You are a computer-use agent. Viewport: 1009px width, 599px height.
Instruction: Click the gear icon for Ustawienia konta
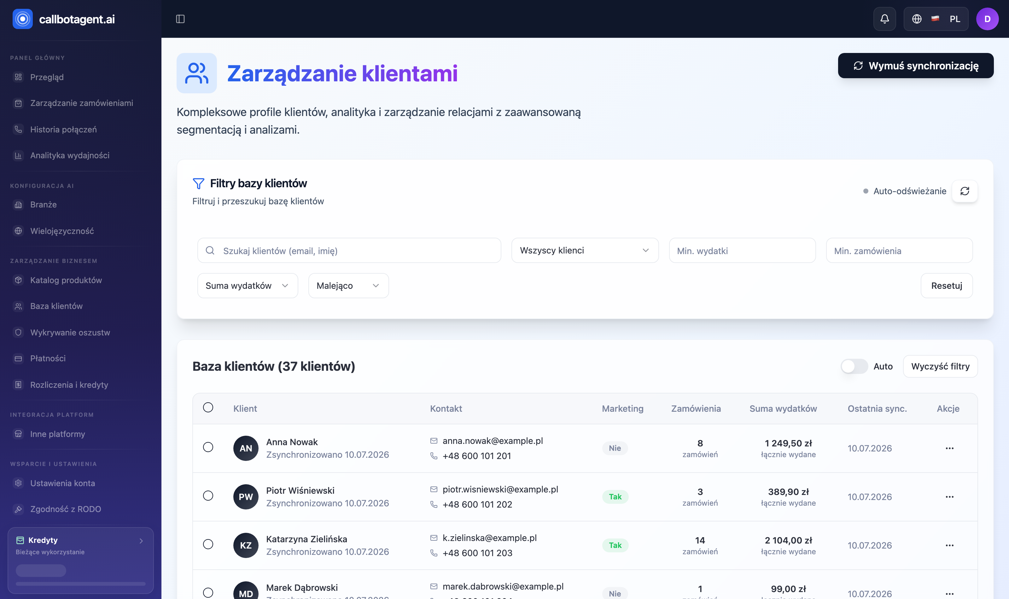point(18,483)
